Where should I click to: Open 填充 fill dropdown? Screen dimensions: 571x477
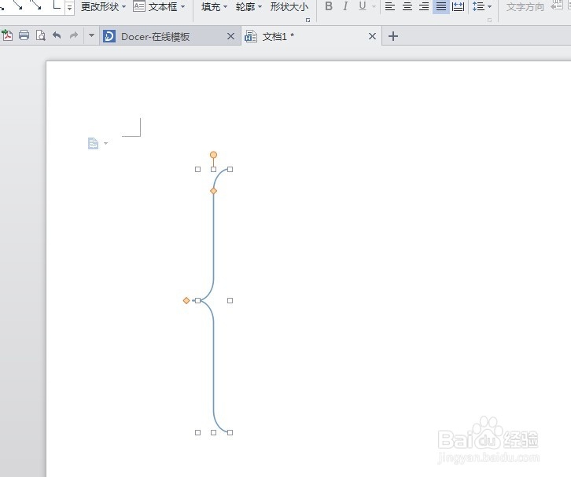pos(214,6)
